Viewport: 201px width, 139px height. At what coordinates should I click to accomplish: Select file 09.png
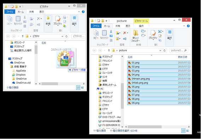[x=159, y=103]
